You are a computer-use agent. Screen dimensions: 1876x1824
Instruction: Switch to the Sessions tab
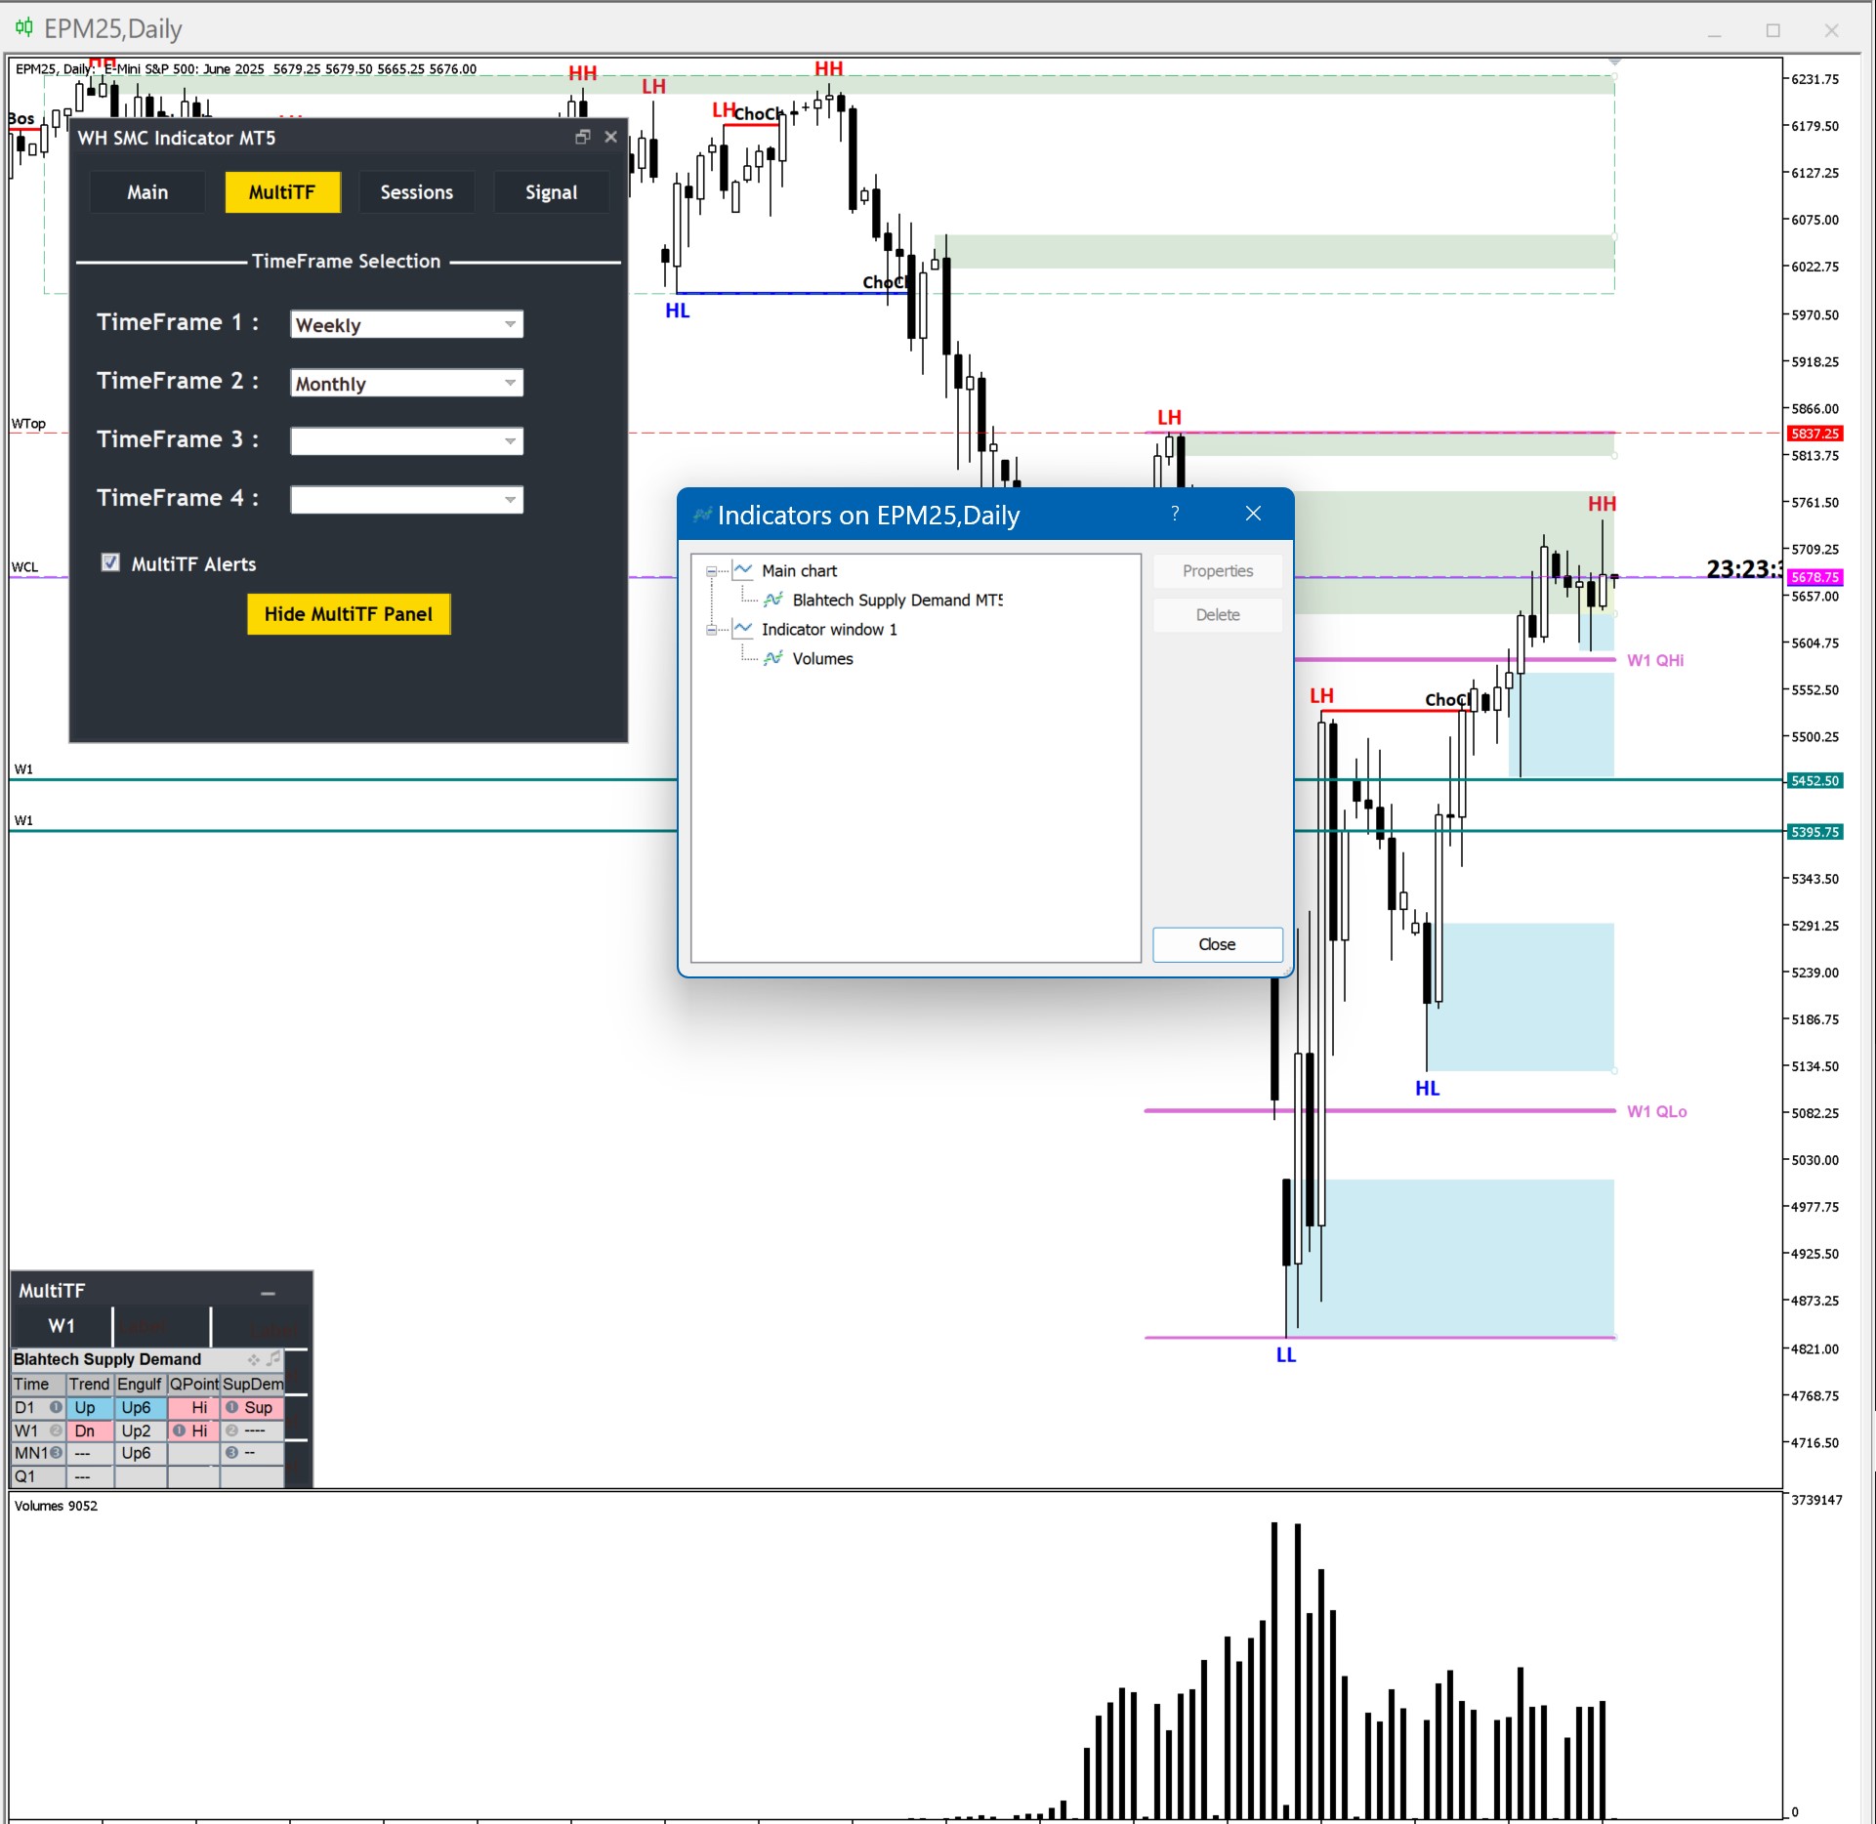point(416,192)
